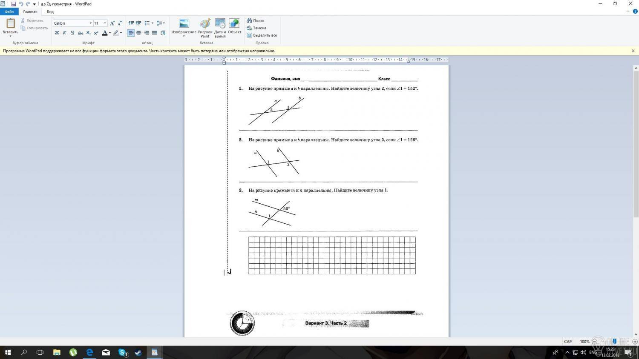Switch to the Вид tab
The width and height of the screenshot is (639, 359).
point(50,11)
